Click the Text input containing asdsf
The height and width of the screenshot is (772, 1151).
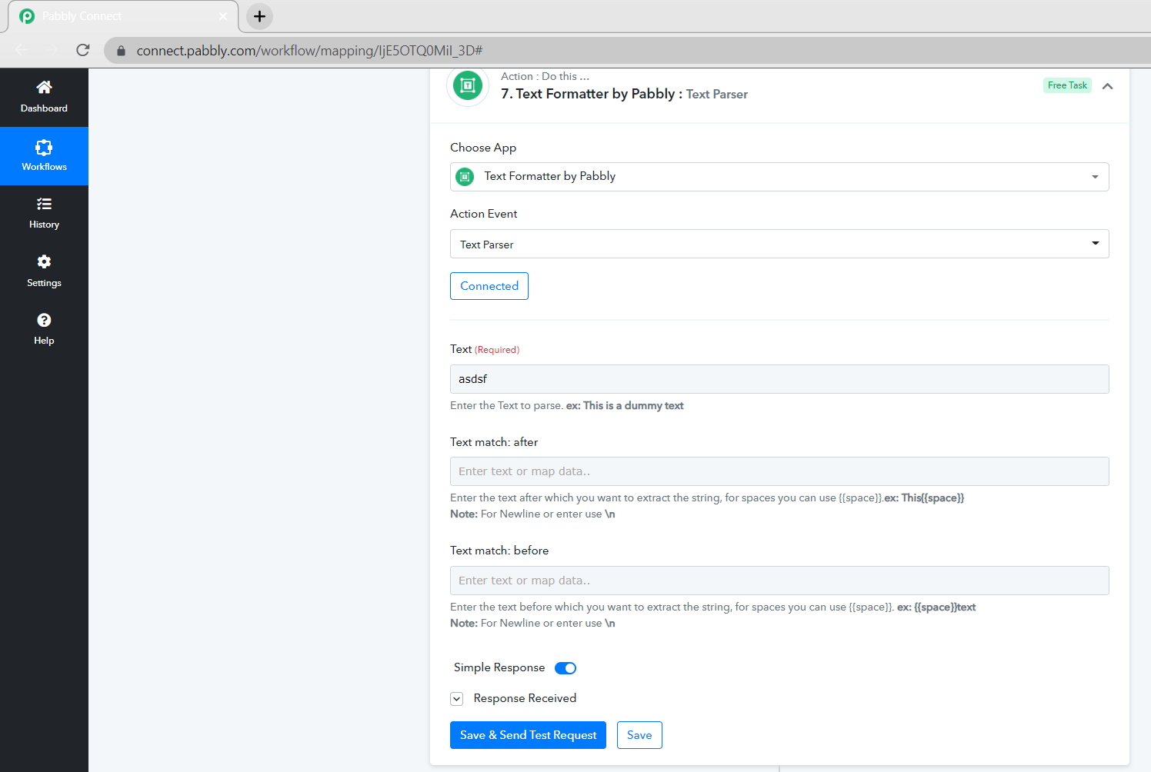click(x=779, y=379)
